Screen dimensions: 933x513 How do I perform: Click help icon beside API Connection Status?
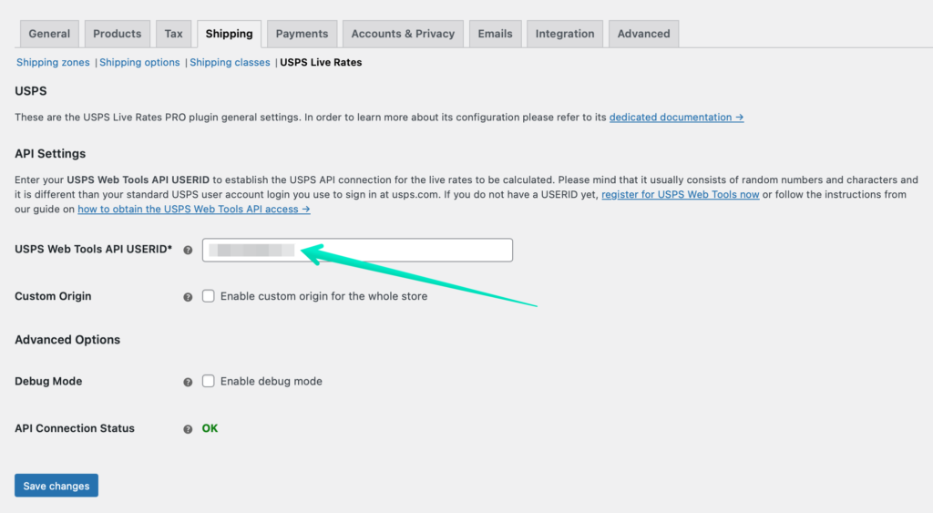[188, 429]
